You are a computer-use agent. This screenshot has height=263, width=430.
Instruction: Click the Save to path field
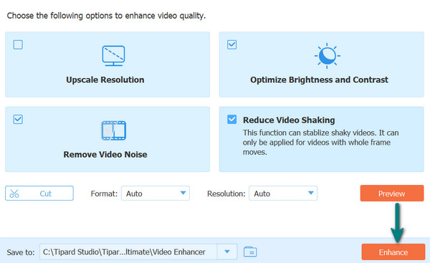(128, 252)
